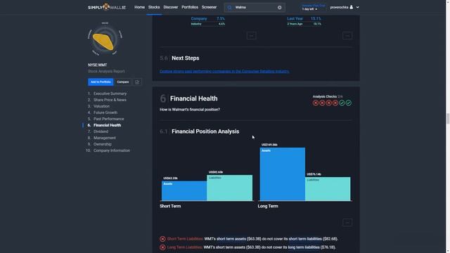Click the Financial Position Analysis heading
The height and width of the screenshot is (253, 450).
tap(205, 131)
